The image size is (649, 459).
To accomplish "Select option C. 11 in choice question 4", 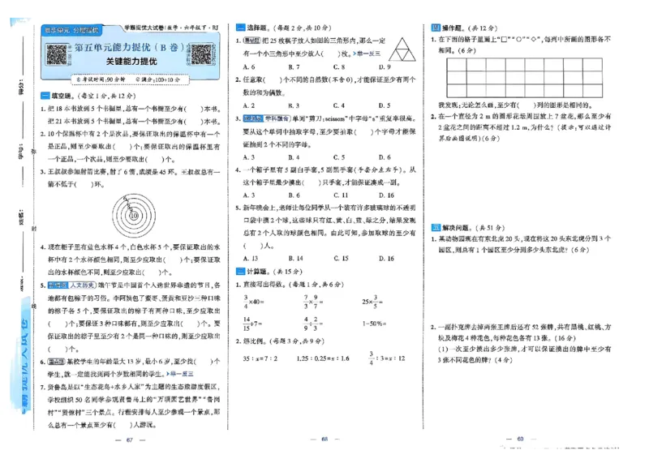I will point(341,195).
